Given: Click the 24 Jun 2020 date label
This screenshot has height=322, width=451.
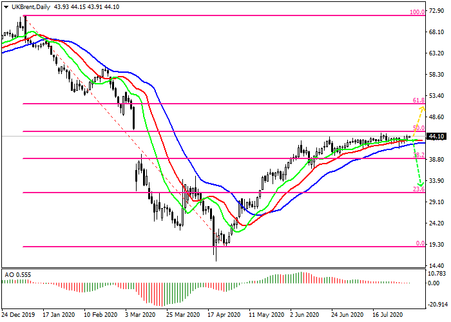Looking at the screenshot, I should coord(347,315).
